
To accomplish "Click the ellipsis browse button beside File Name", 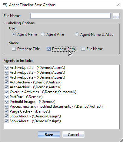I will click(116, 16).
